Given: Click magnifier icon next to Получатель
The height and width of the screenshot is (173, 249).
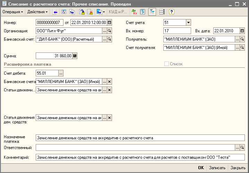Looking at the screenshot, I should (x=242, y=39).
